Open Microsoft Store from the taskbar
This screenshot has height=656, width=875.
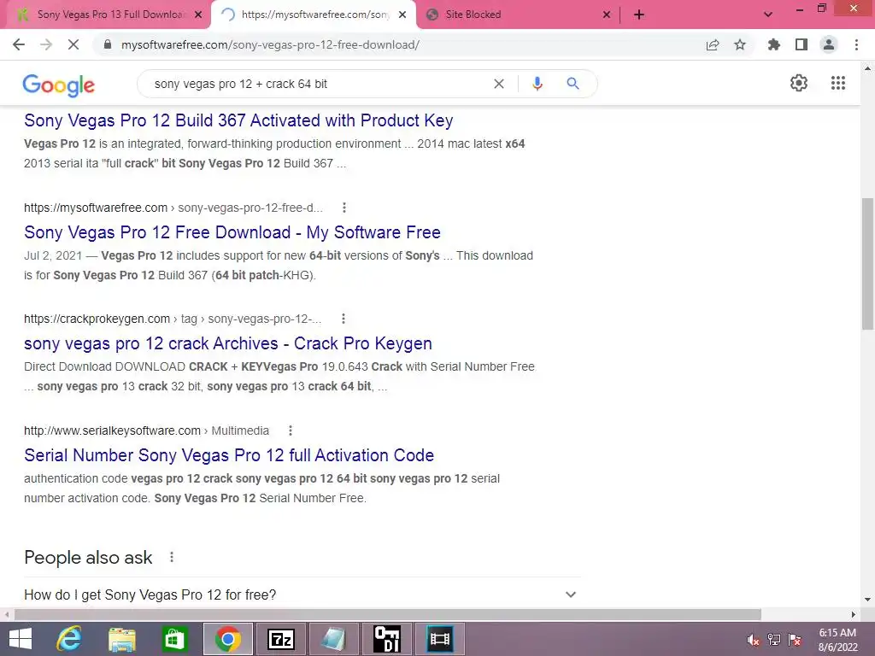[x=174, y=639]
